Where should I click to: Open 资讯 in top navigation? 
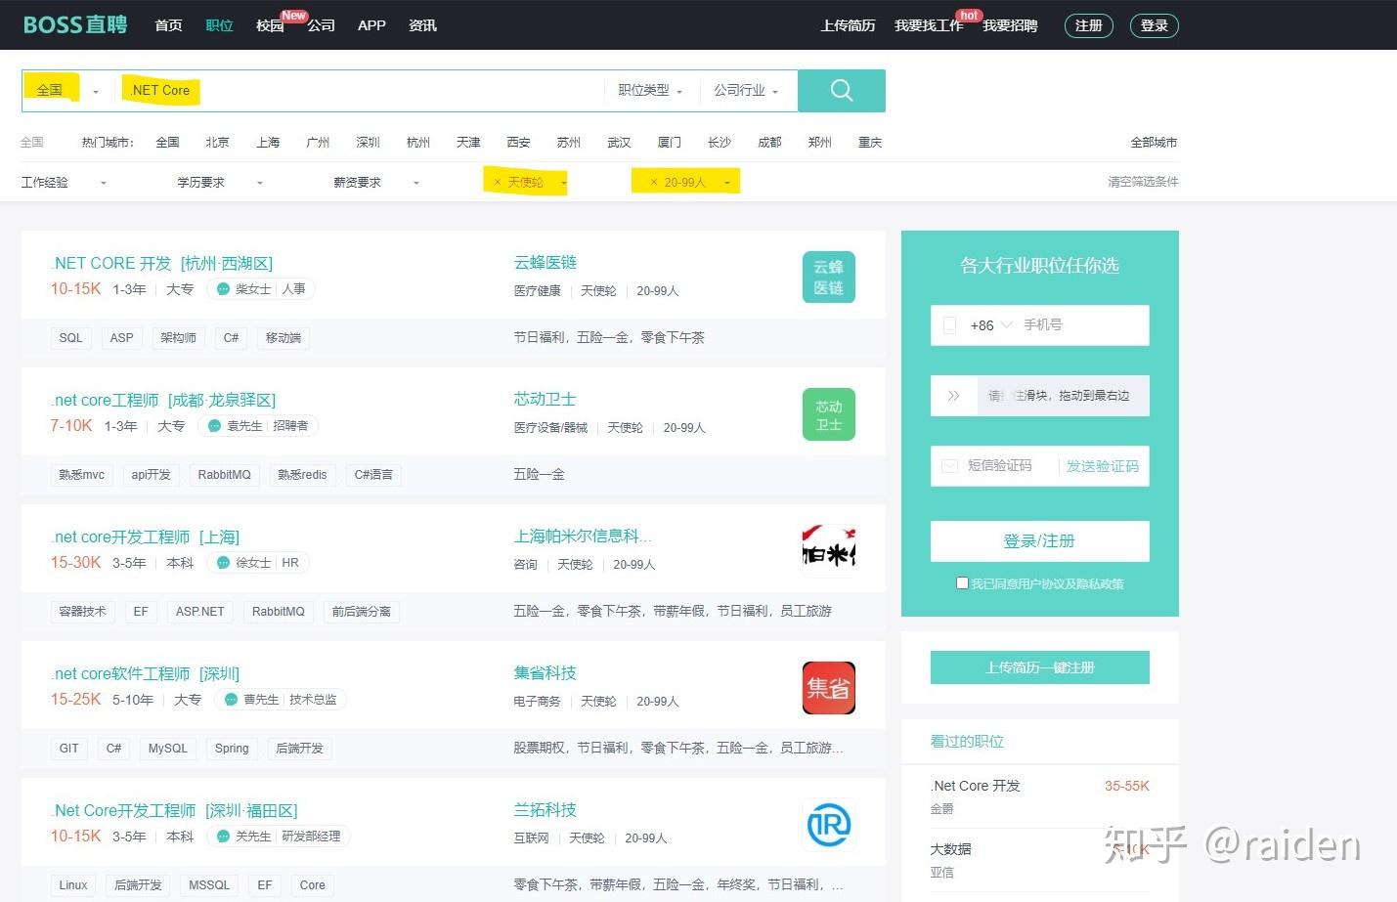point(422,25)
